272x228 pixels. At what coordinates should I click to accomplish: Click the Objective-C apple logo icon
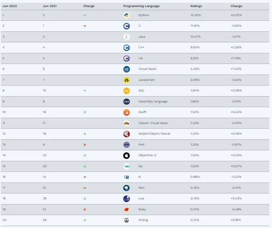(x=126, y=155)
